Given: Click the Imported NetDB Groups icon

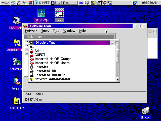Looking at the screenshot, I should (32, 59).
